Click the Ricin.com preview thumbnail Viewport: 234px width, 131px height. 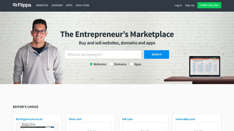click(x=90, y=127)
